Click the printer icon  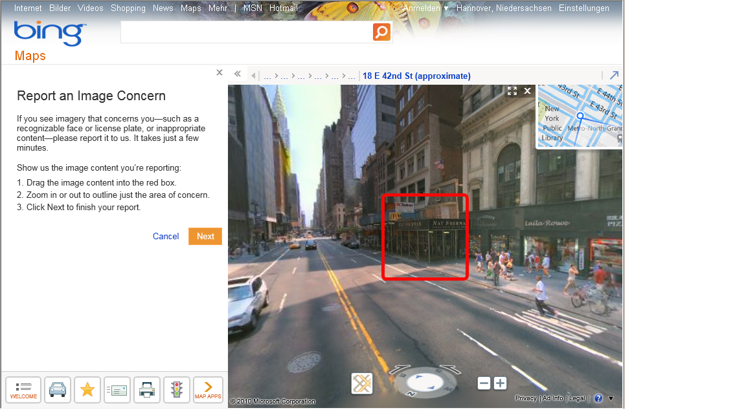click(147, 390)
